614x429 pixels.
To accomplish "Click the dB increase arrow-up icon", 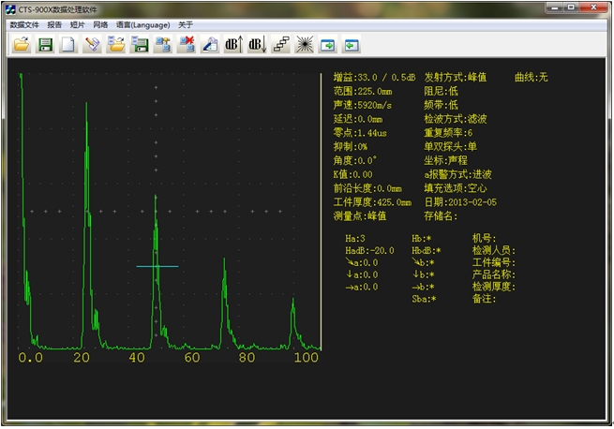I will (x=233, y=44).
